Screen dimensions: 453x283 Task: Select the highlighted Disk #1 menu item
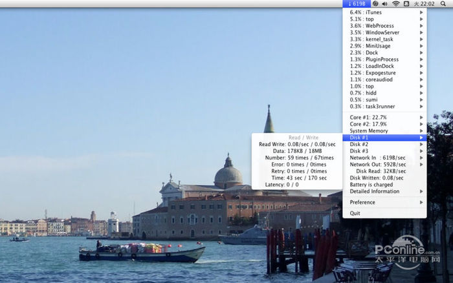384,138
